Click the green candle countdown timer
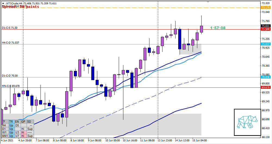Image resolution: width=272 pixels, height=144 pixels. (x=218, y=28)
